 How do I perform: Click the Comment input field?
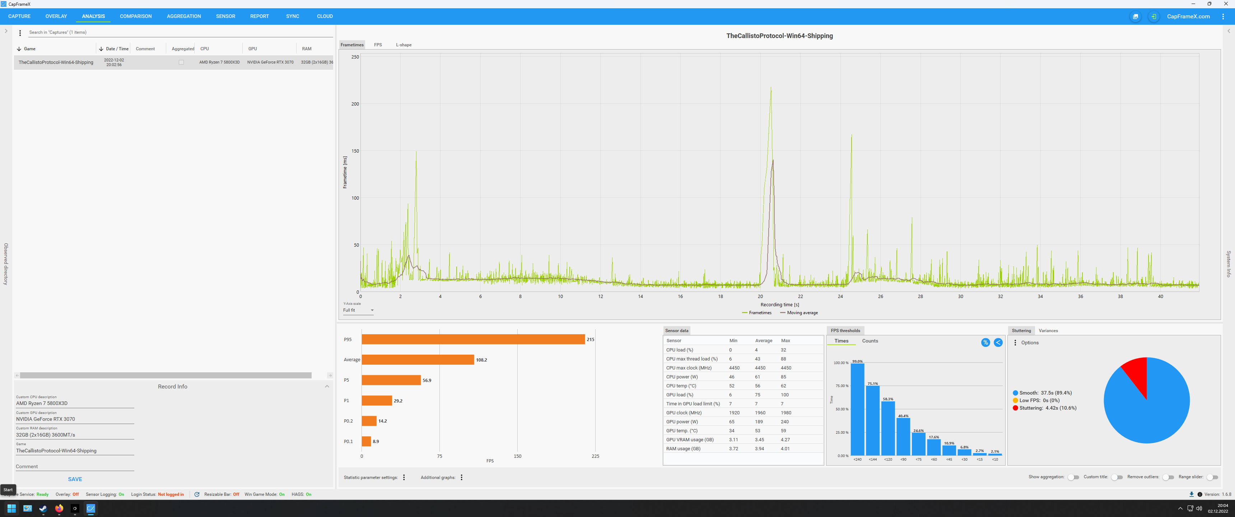75,467
